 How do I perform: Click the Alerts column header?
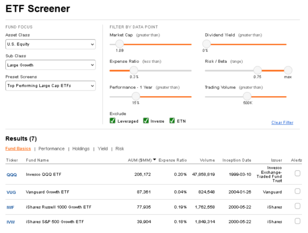coord(296,160)
